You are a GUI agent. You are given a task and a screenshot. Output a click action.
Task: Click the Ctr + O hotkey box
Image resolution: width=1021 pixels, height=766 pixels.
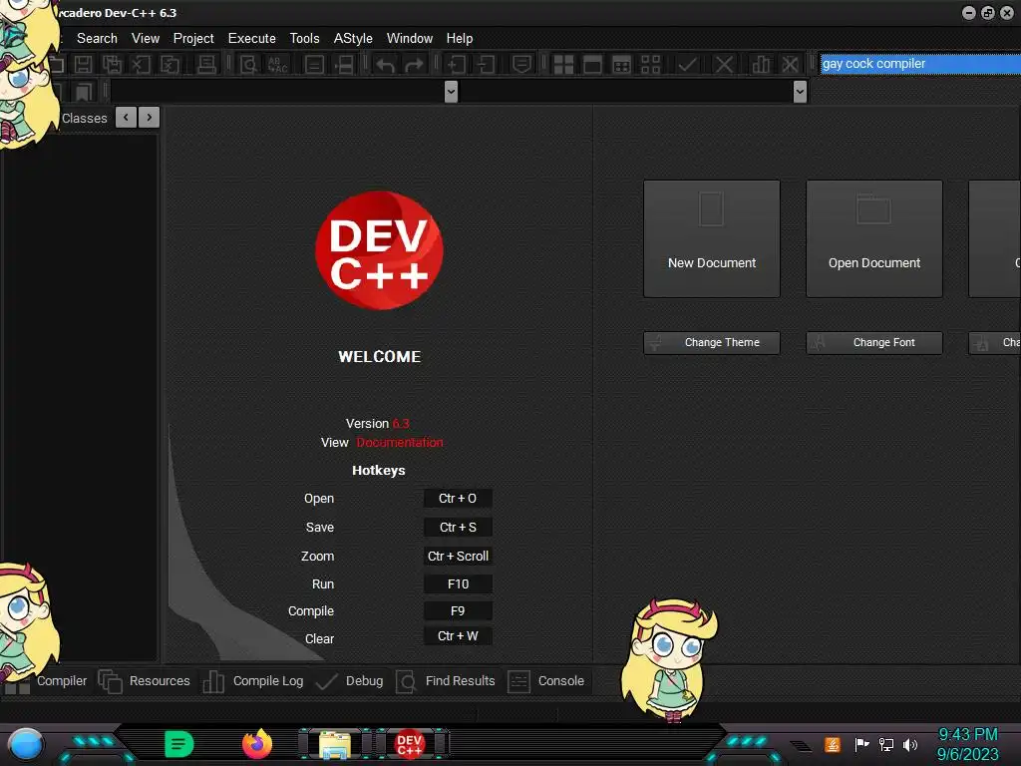(x=458, y=499)
